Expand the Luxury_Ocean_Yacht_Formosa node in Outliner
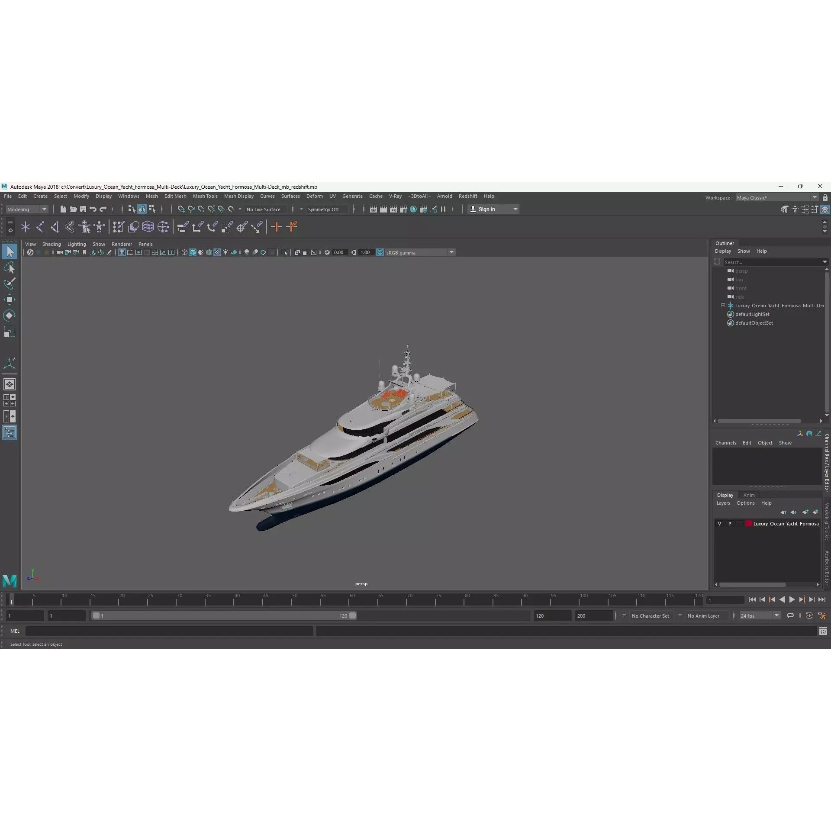The width and height of the screenshot is (831, 831). pyautogui.click(x=723, y=306)
